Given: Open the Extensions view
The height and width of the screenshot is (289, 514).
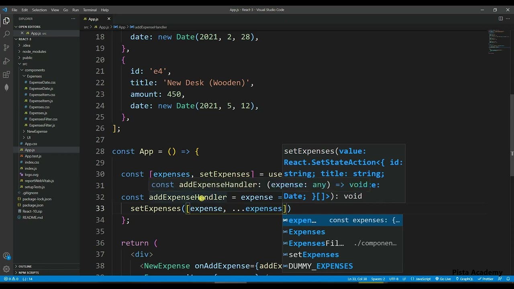Looking at the screenshot, I should coord(6,75).
